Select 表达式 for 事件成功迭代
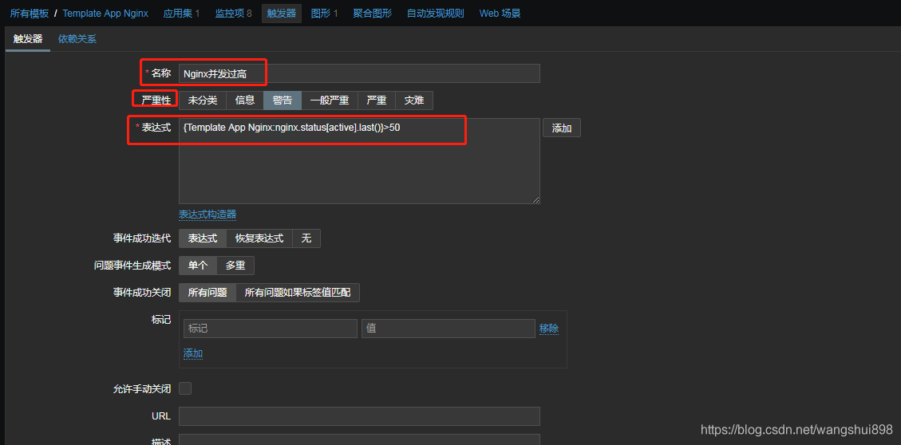The width and height of the screenshot is (901, 445). point(203,238)
